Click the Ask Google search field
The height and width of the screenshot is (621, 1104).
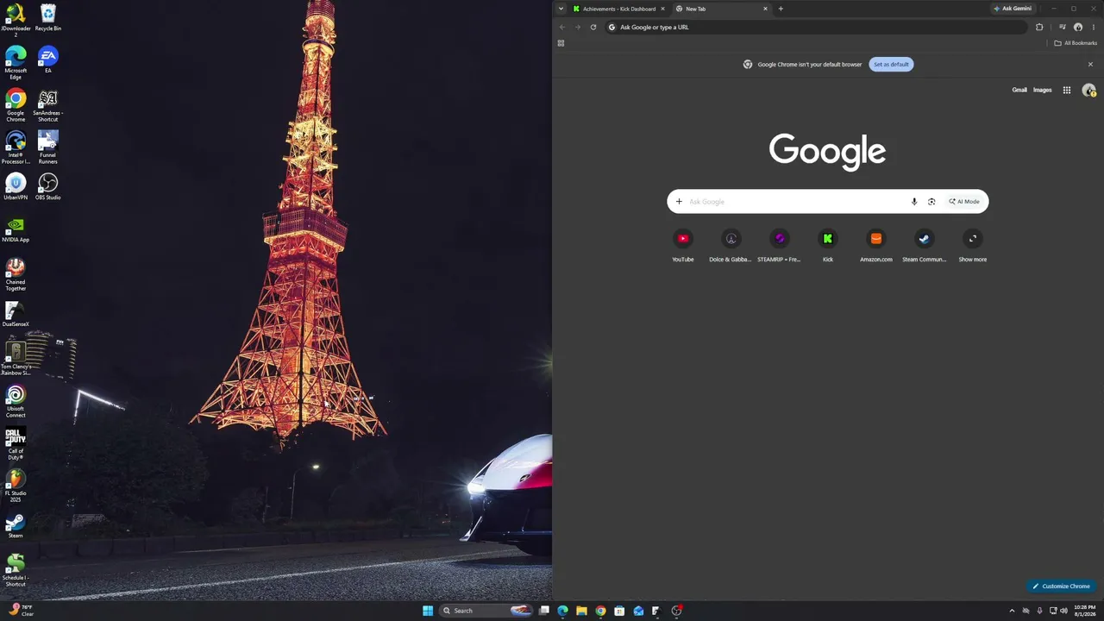[797, 202]
